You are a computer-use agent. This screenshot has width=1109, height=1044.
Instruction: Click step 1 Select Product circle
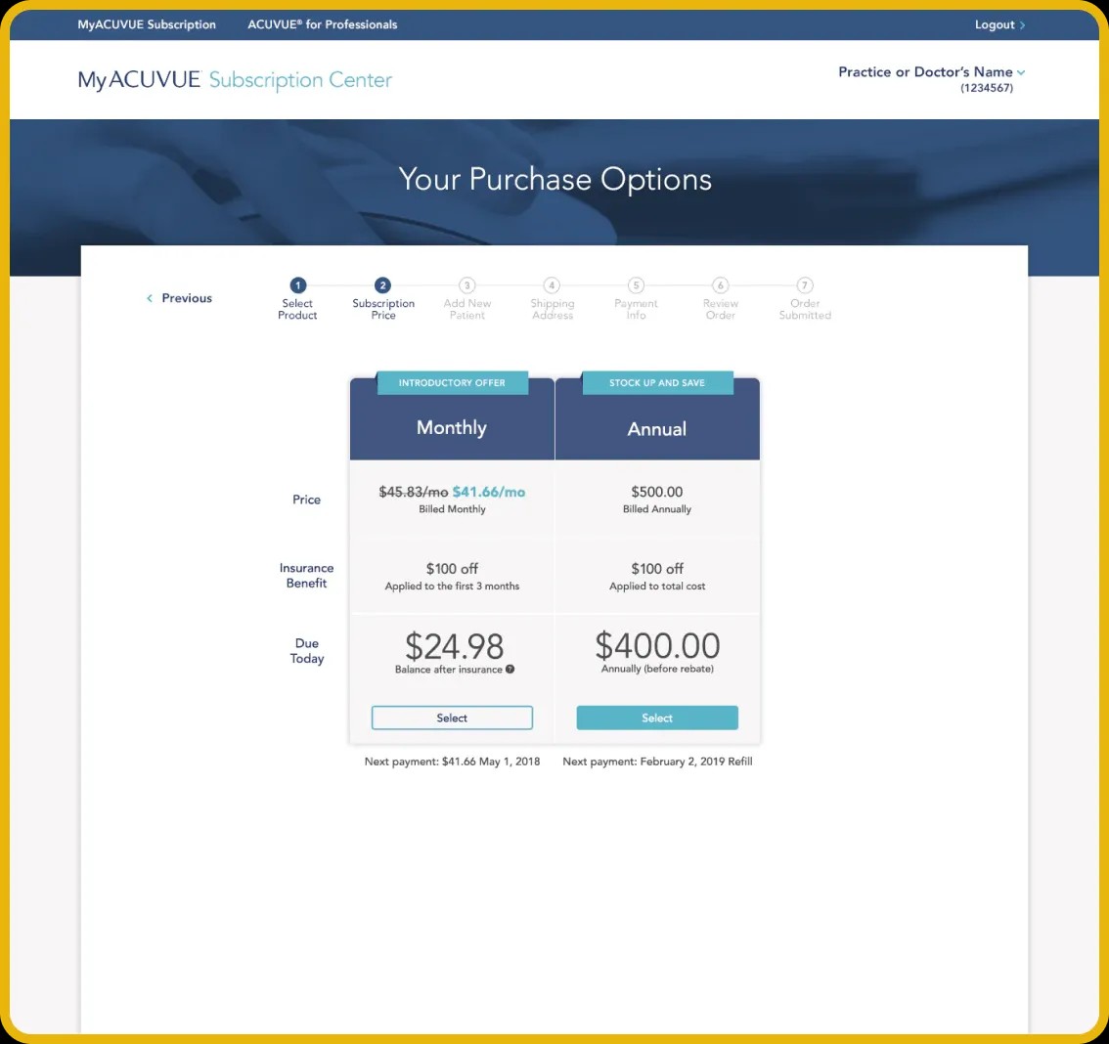297,286
